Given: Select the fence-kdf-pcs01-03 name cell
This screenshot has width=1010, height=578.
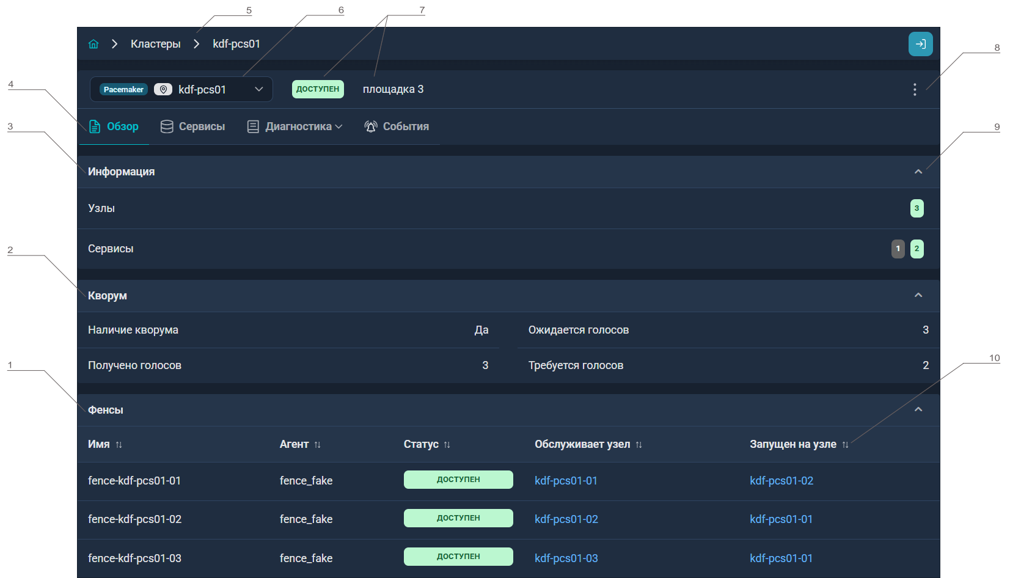Looking at the screenshot, I should tap(134, 558).
